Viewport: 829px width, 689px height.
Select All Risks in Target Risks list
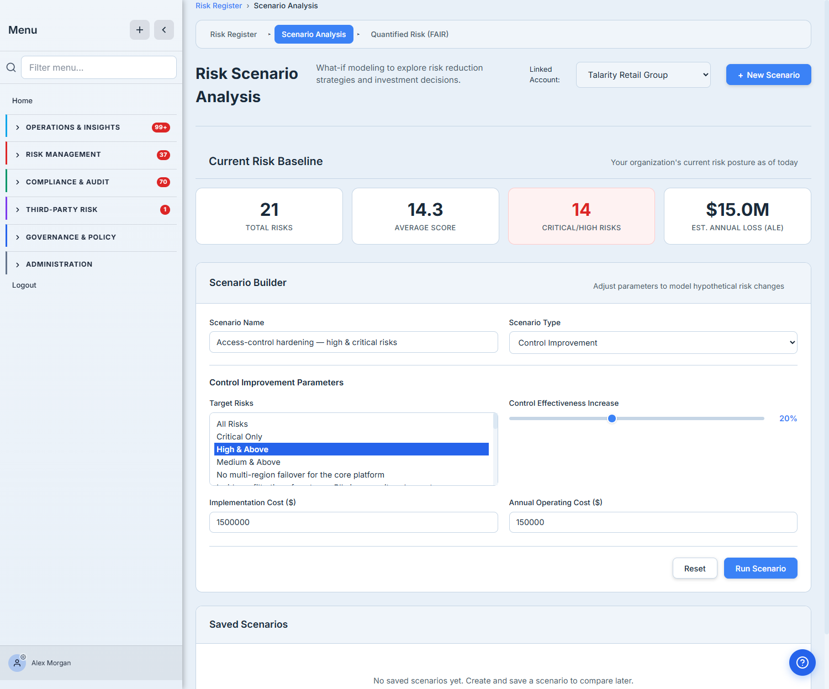pos(351,424)
